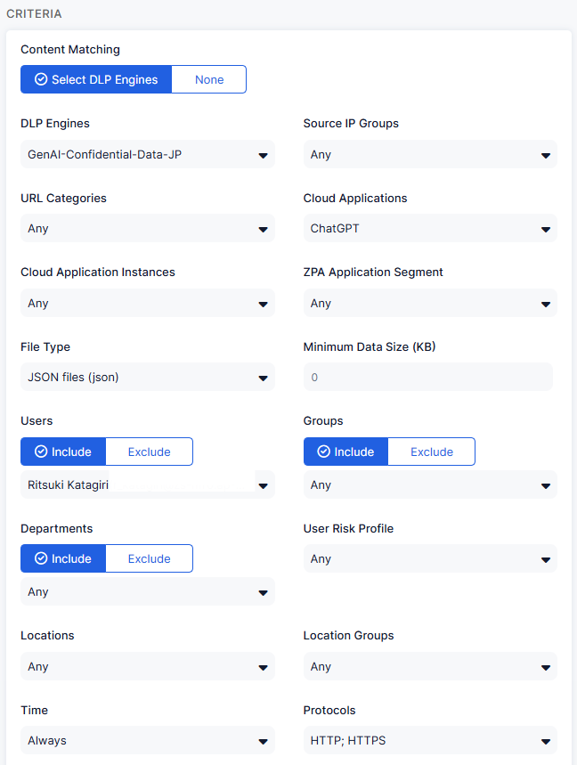Click the 'User Risk Profile' label
This screenshot has width=577, height=765.
[348, 528]
